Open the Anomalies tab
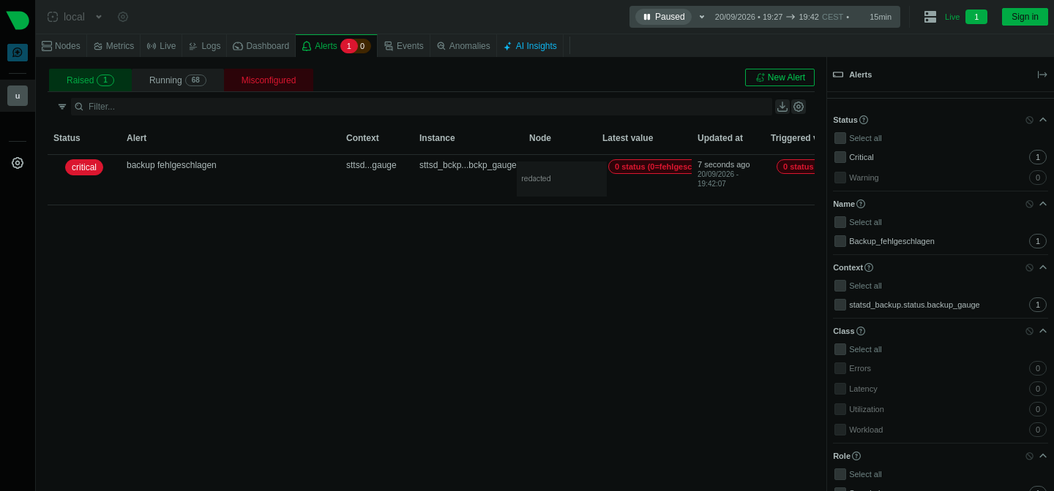 463,46
